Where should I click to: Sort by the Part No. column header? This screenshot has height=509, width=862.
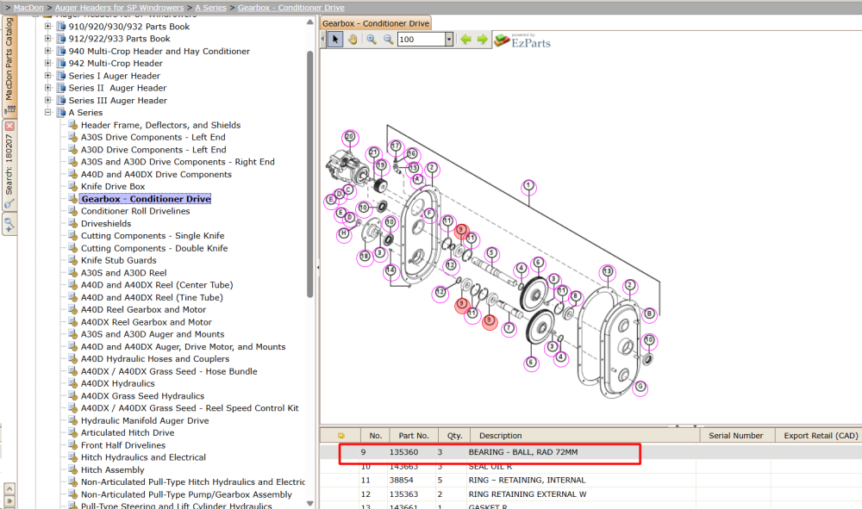414,436
